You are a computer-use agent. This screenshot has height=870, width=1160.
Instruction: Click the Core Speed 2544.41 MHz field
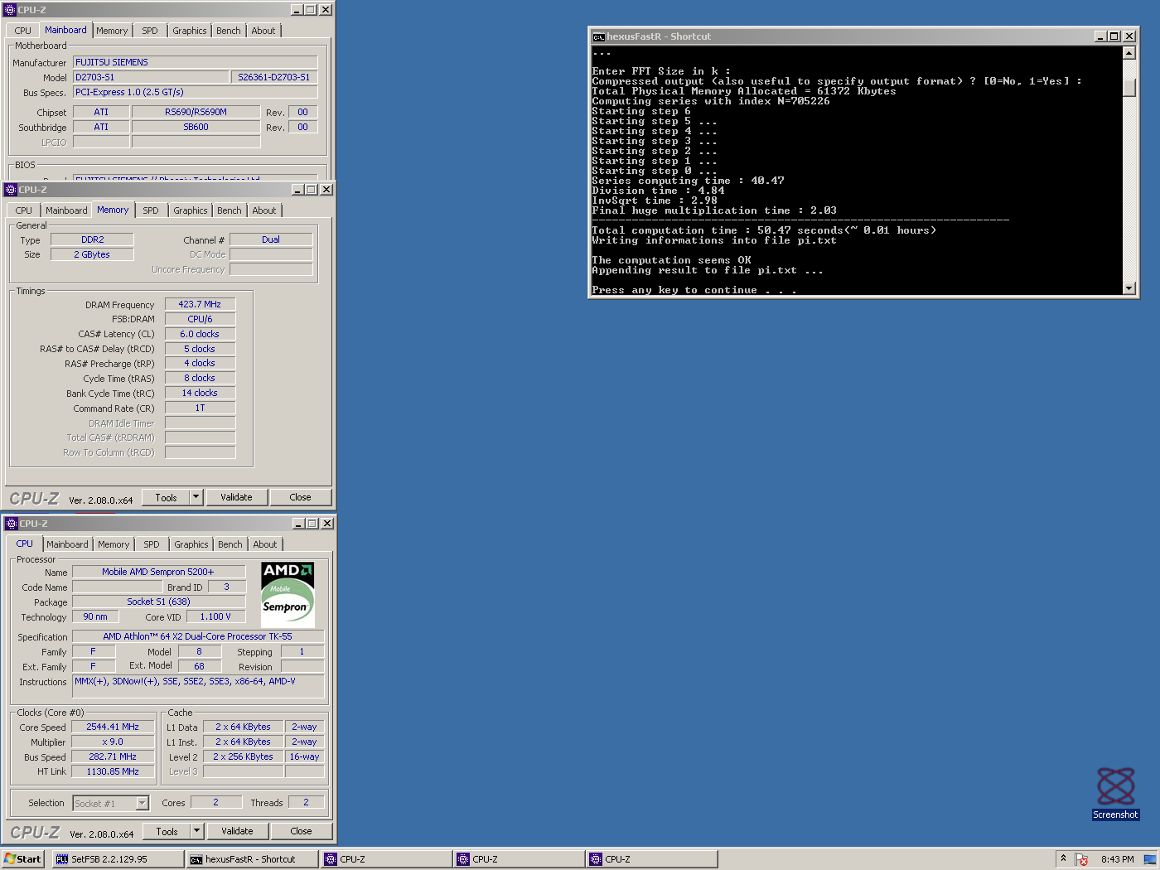113,727
